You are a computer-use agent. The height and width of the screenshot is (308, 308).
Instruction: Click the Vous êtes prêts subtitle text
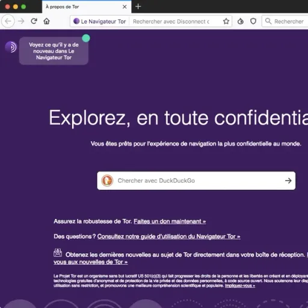(196, 144)
